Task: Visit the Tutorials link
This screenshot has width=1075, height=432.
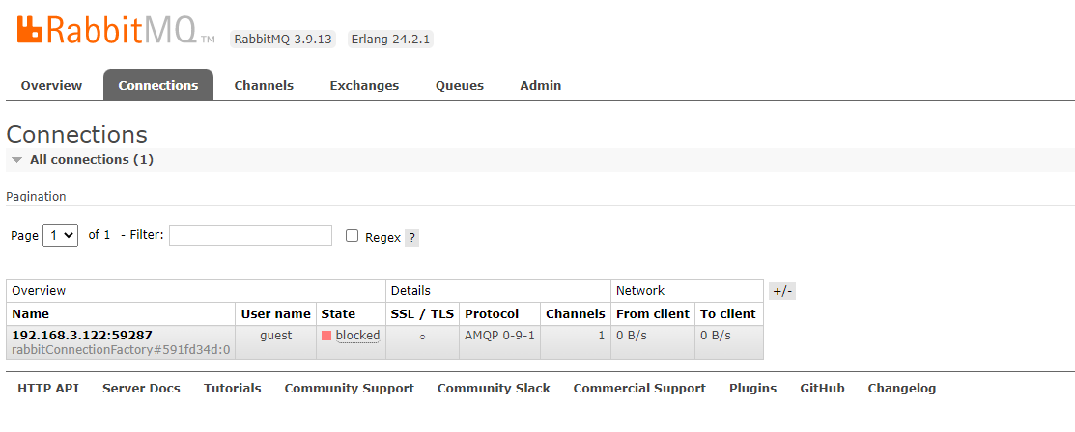Action: [x=233, y=389]
